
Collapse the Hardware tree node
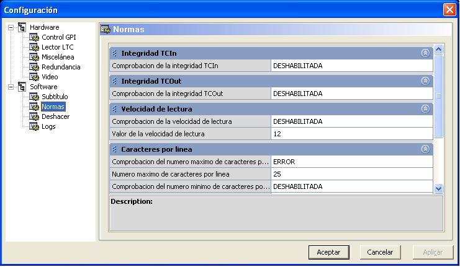pos(11,27)
